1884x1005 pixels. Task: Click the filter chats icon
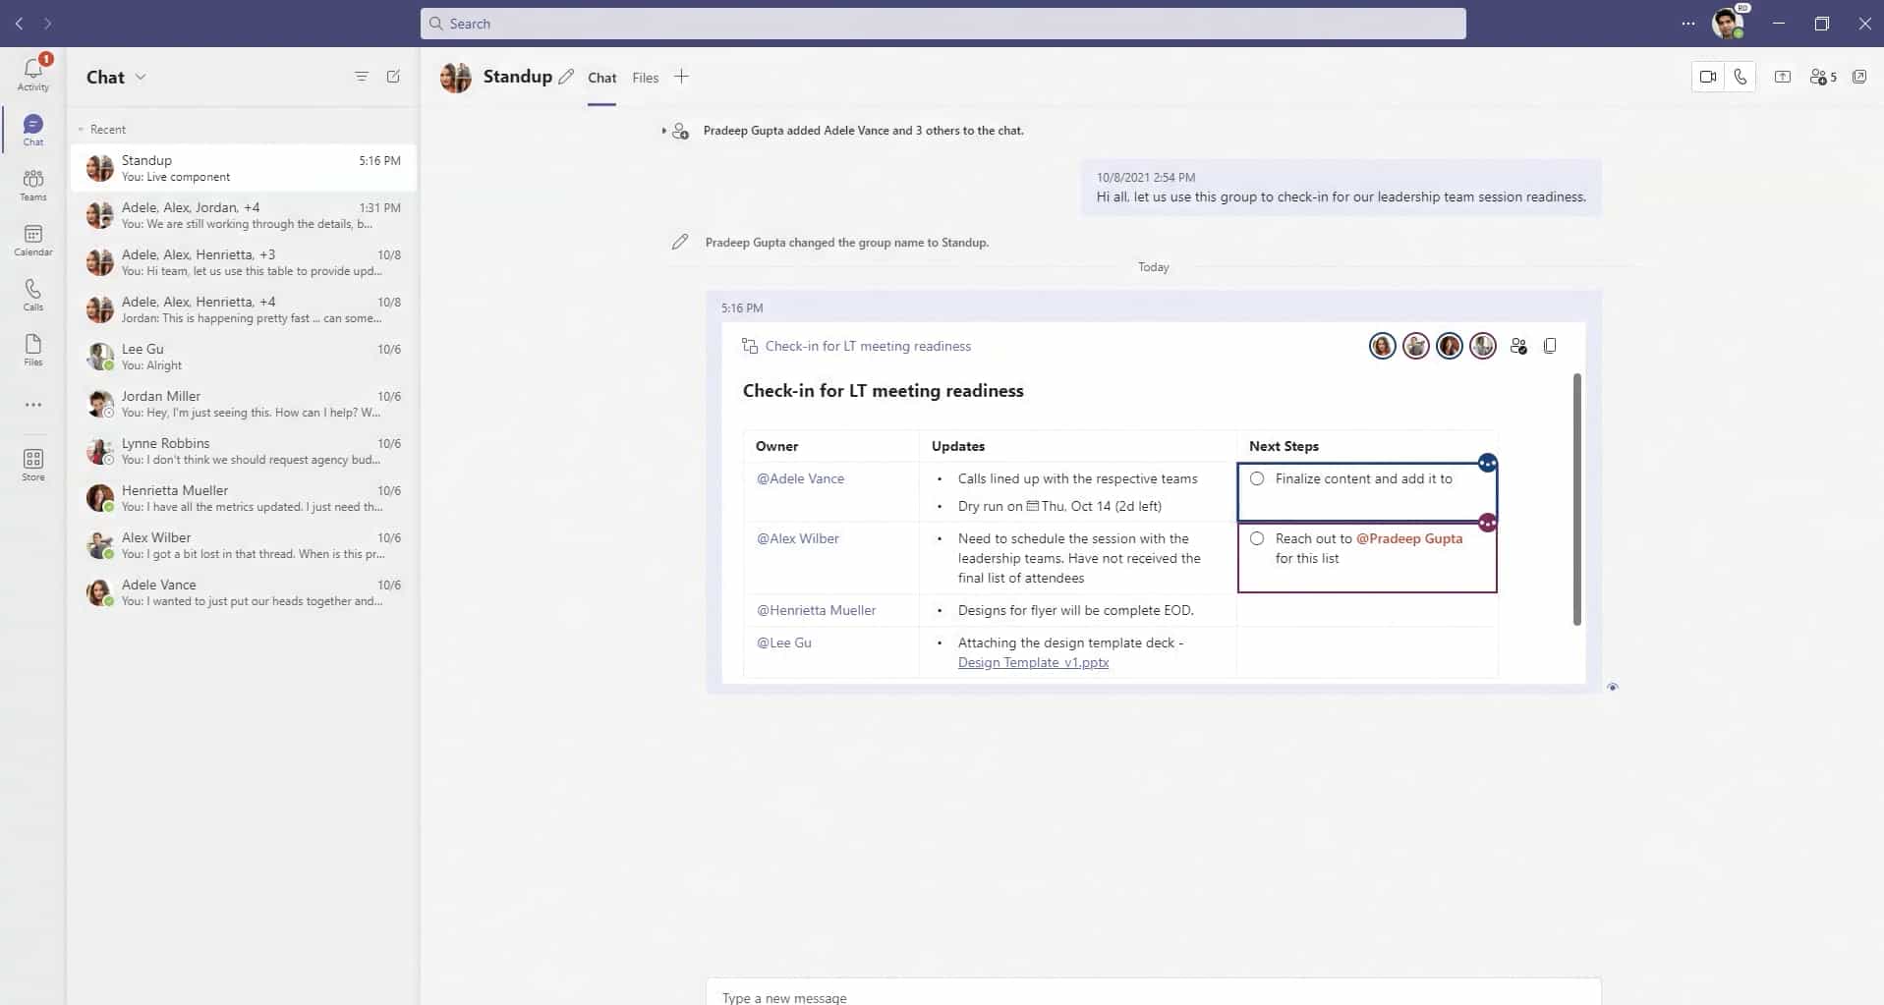(362, 77)
